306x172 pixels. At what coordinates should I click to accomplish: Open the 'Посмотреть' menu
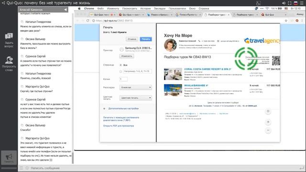[130, 9]
